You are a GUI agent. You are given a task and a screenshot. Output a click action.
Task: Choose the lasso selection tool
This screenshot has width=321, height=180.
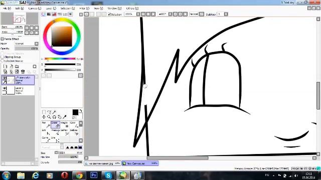pos(49,112)
